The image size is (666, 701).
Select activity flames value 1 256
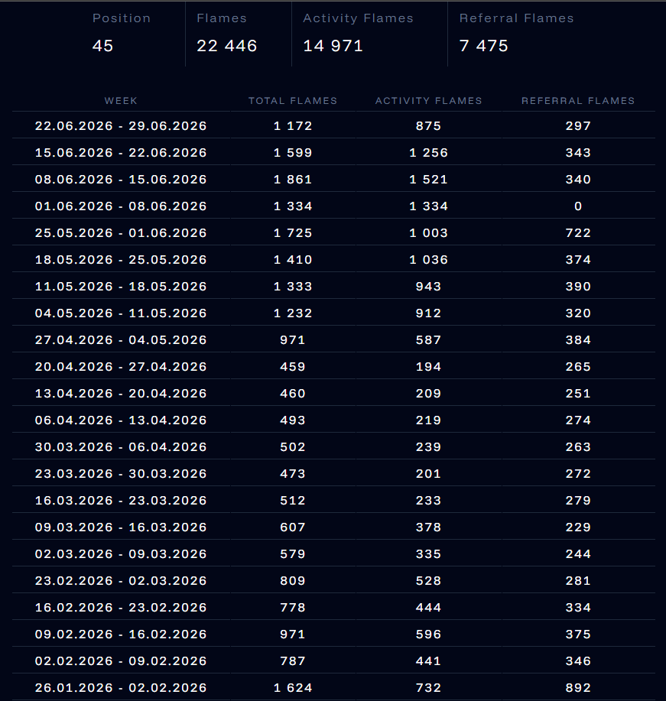[428, 152]
